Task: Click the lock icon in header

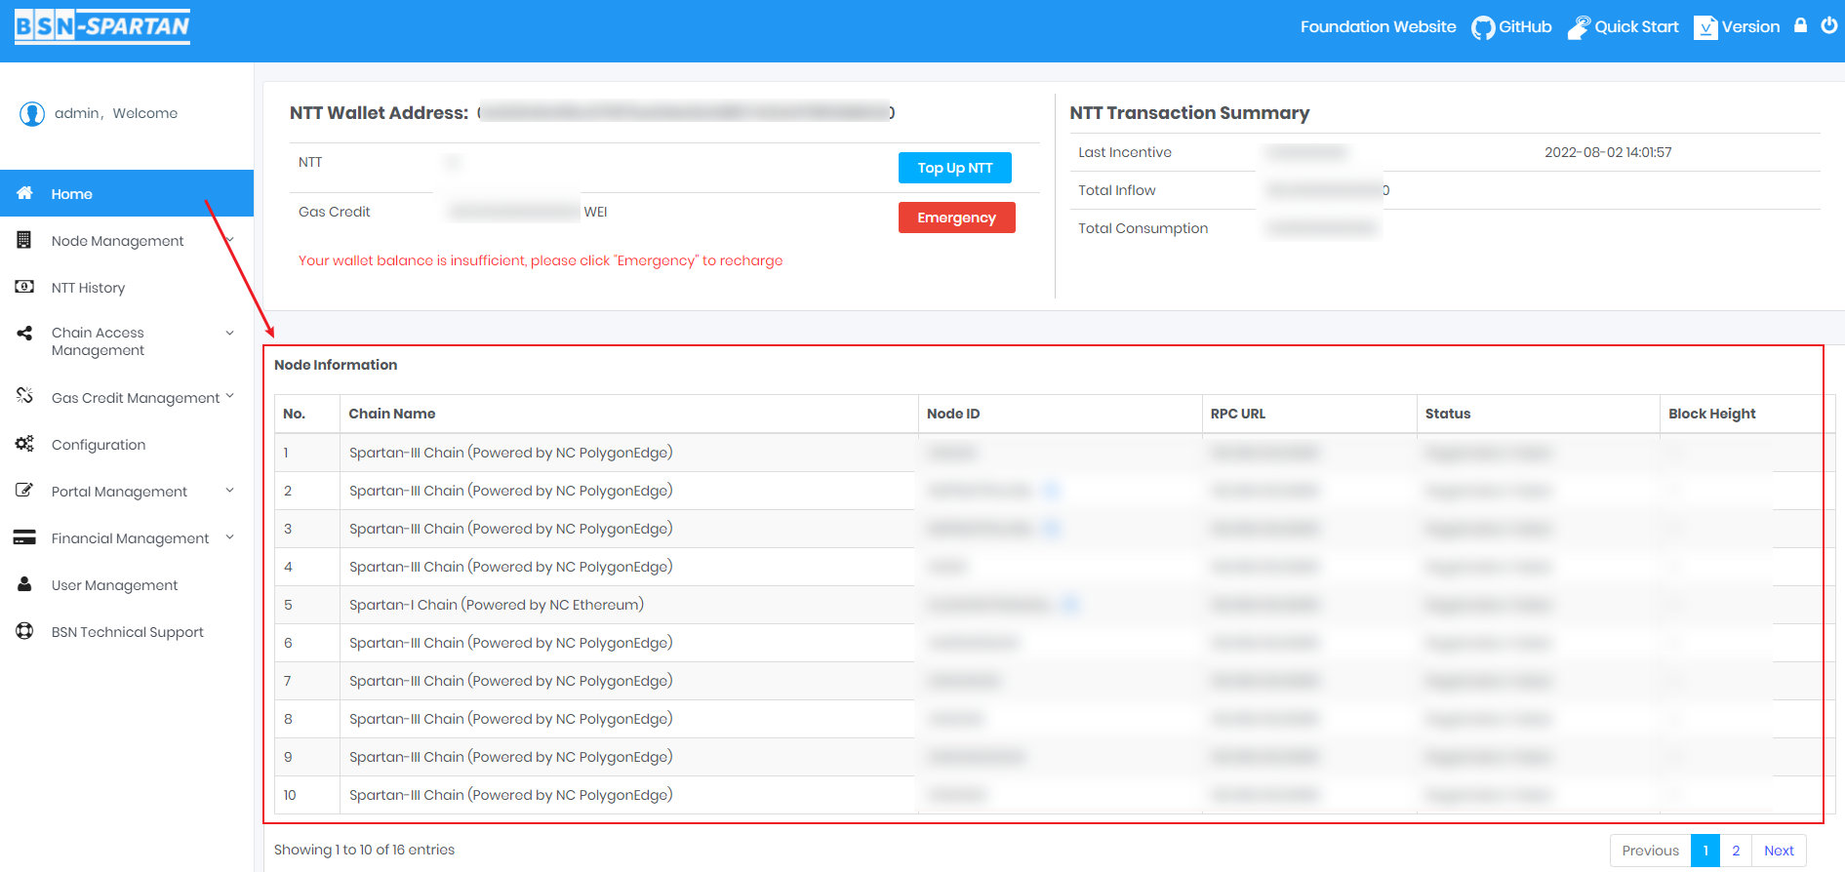Action: click(1801, 25)
